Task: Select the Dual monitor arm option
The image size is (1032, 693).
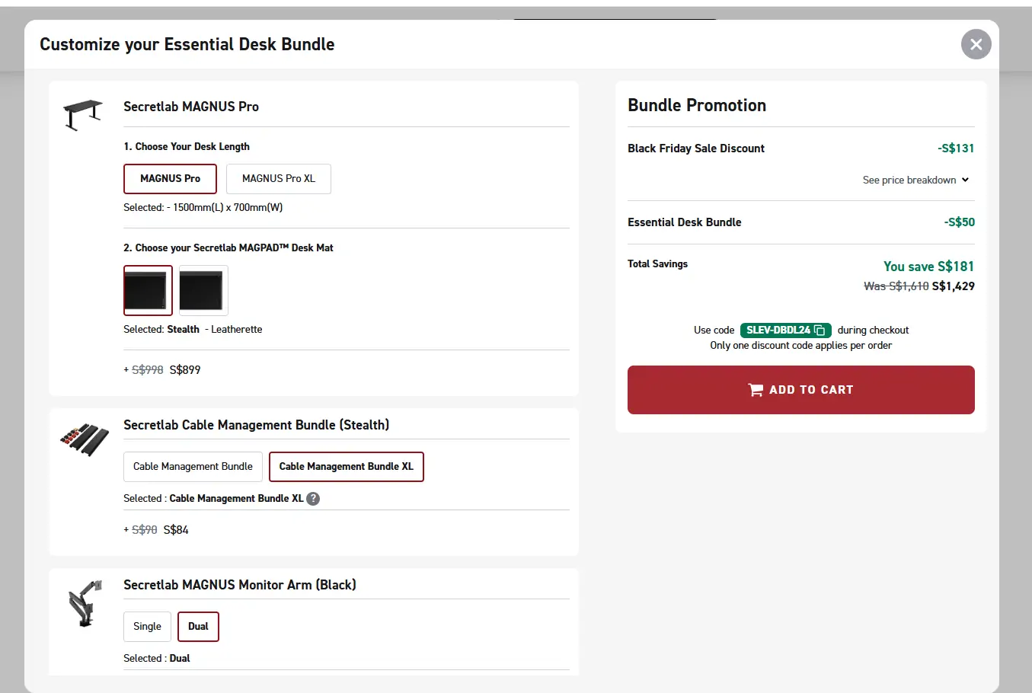Action: point(198,627)
